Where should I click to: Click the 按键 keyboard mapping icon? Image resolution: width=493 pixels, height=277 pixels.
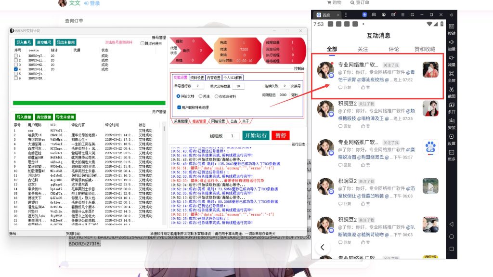452,27
